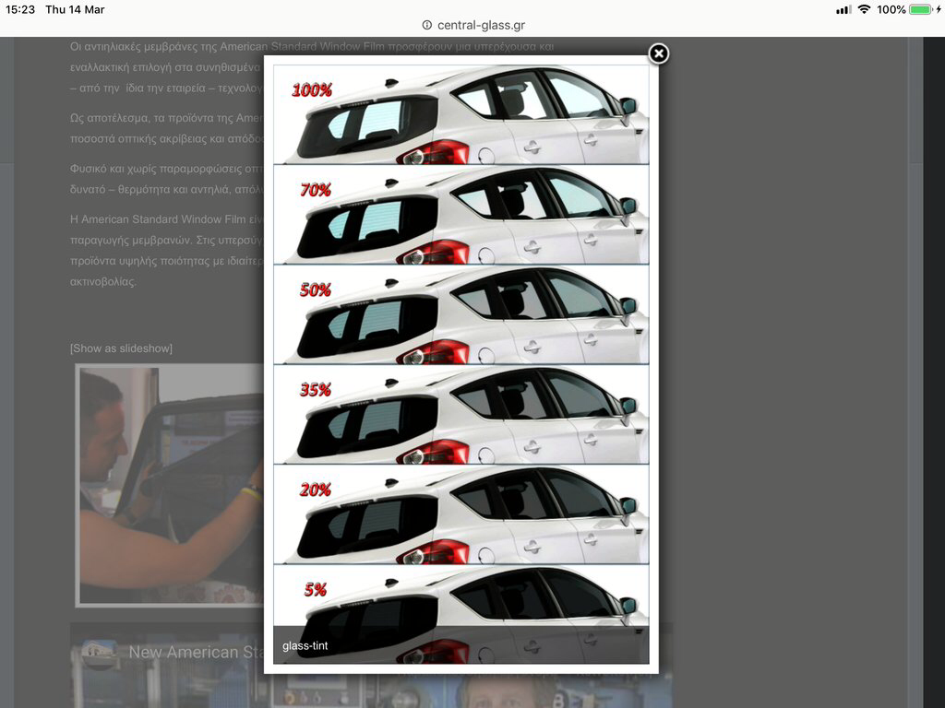Tap the 35% tint car image

[461, 414]
